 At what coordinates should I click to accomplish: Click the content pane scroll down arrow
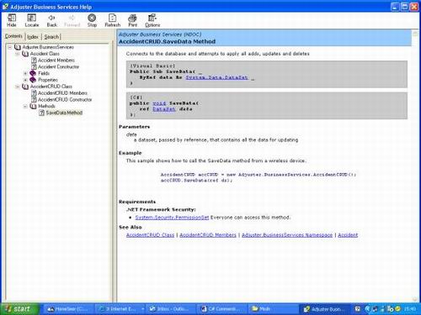coord(415,299)
